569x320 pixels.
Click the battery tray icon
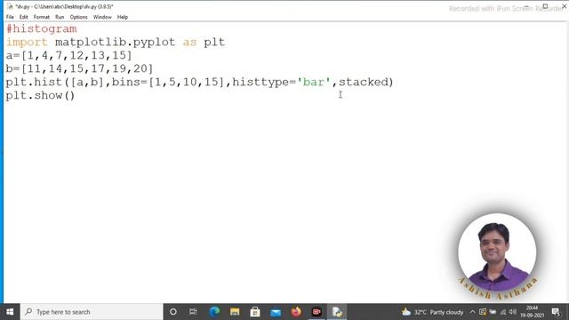pyautogui.click(x=493, y=312)
